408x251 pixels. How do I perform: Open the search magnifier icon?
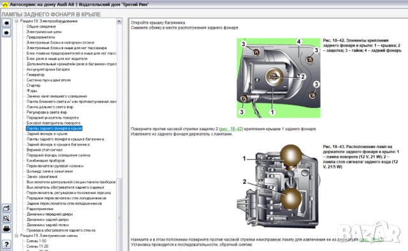[6, 218]
